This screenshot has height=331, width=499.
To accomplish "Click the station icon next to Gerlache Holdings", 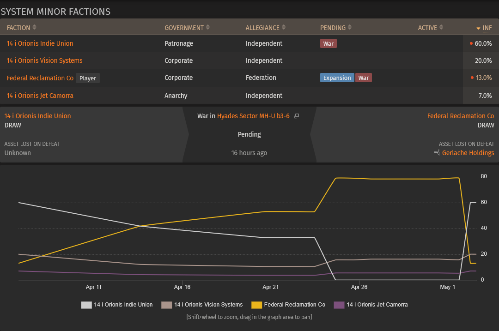I will [437, 153].
